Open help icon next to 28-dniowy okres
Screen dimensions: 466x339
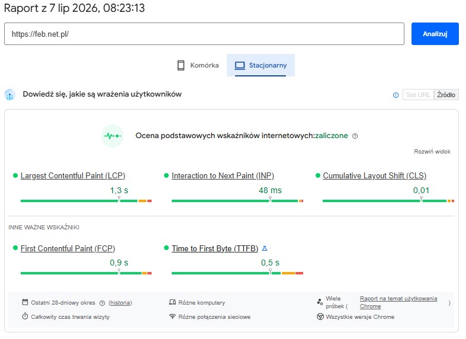coord(102,303)
